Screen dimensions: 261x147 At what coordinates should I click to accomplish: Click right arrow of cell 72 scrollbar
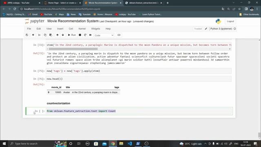pyautogui.click(x=230, y=49)
